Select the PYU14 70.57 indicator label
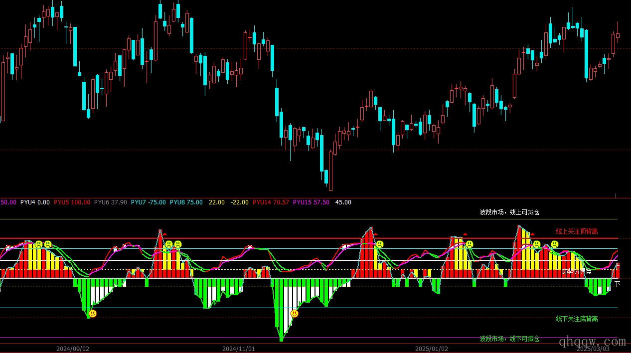Viewport: 631px width, 353px height. (x=271, y=202)
